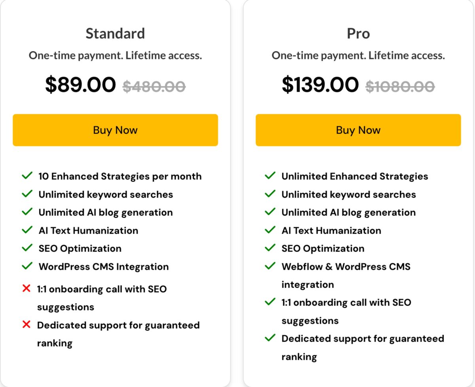
Task: Click Standard checkmark next to AI Text Humanization
Action: coord(27,230)
